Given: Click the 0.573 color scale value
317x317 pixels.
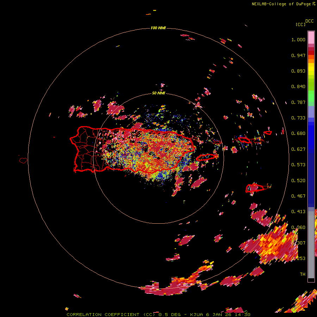Looking at the screenshot, I should tap(298, 165).
